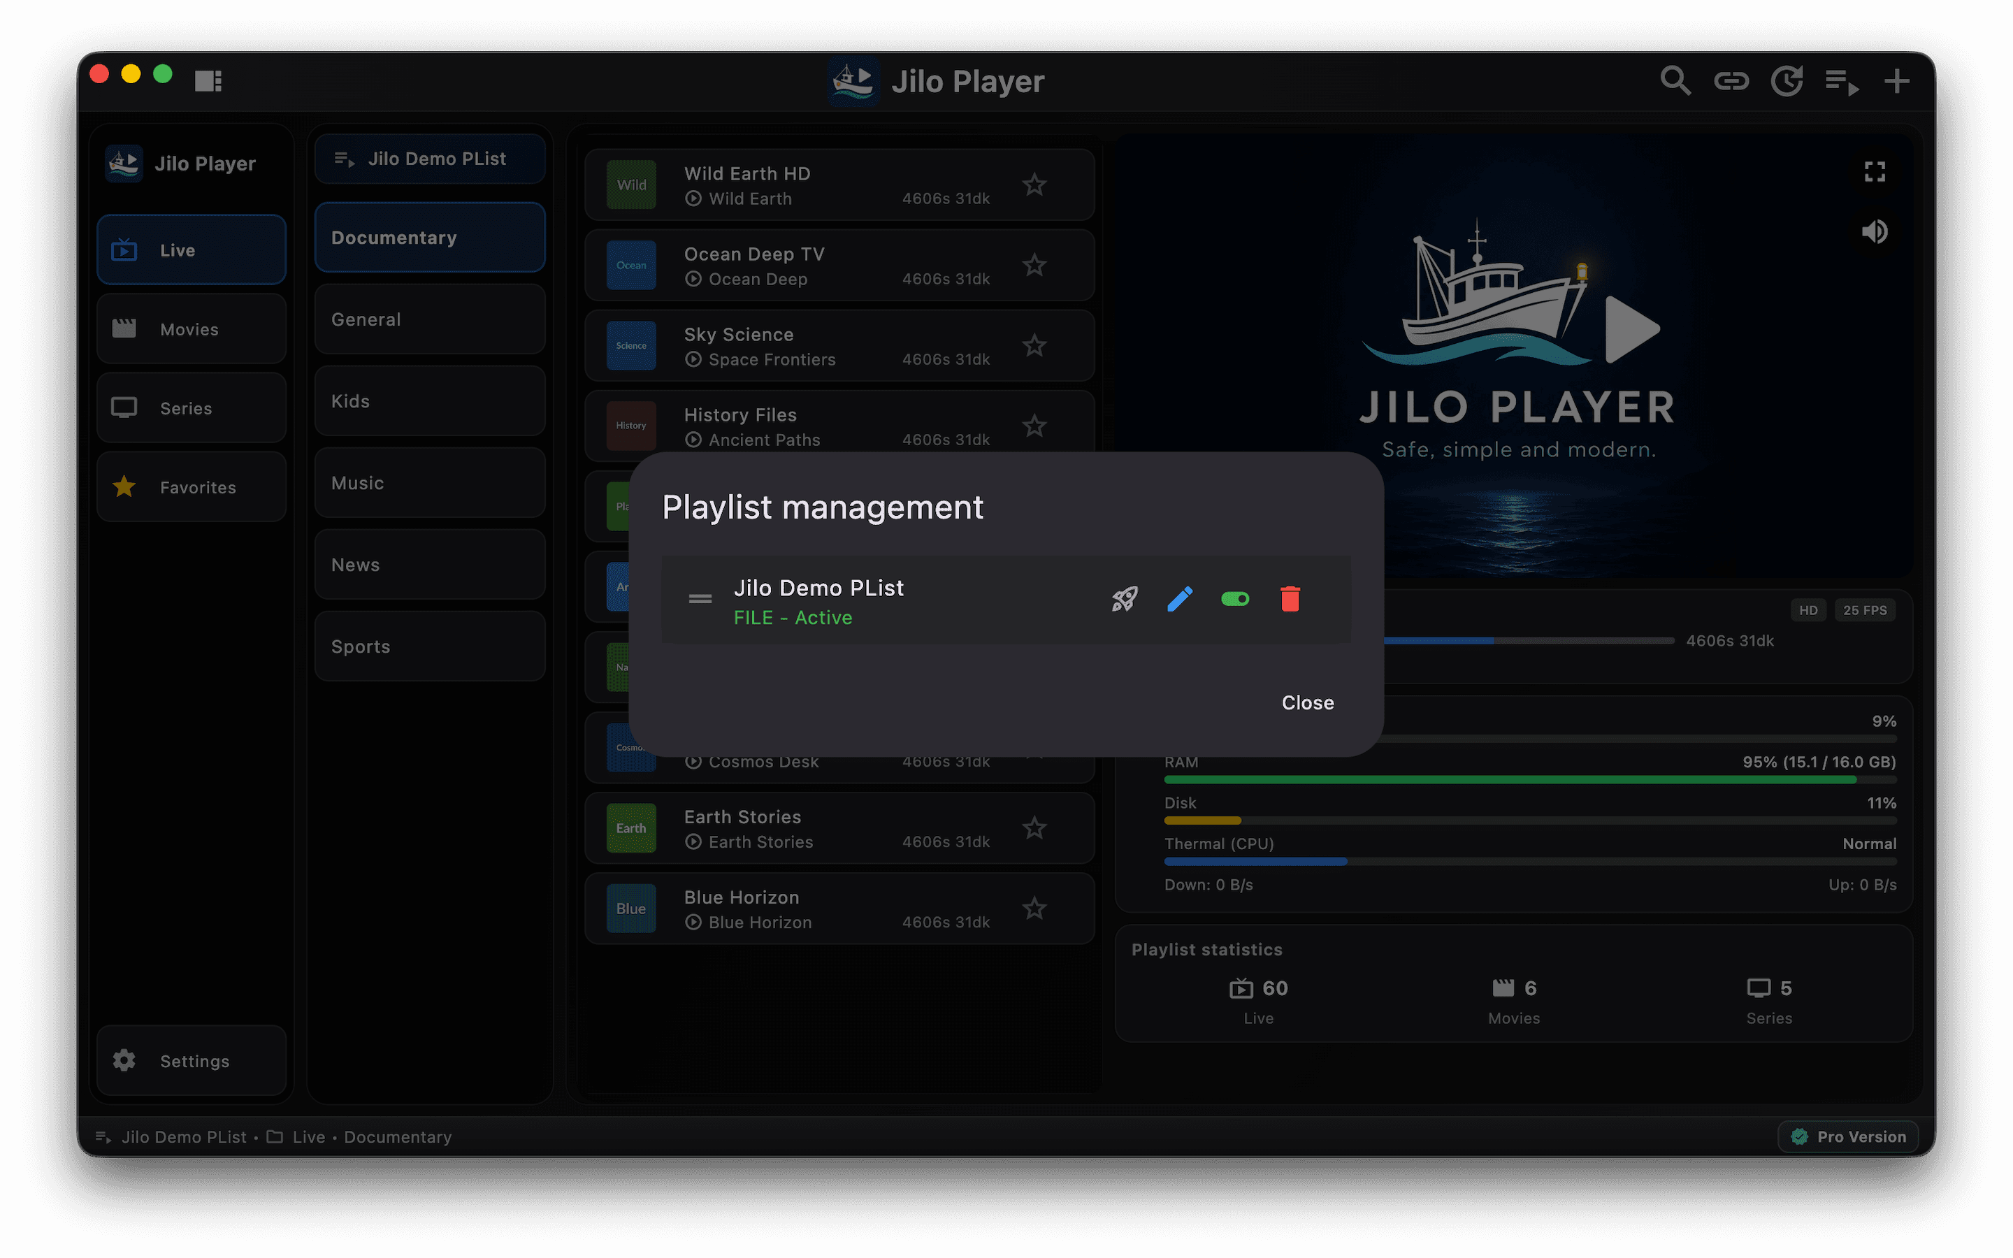Click the Ocean Deep TV channel logo

[x=631, y=266]
